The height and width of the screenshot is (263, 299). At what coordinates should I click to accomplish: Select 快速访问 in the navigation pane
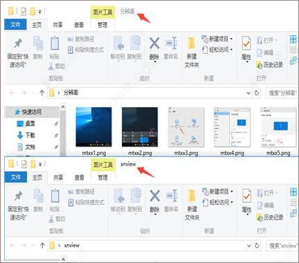click(x=31, y=112)
